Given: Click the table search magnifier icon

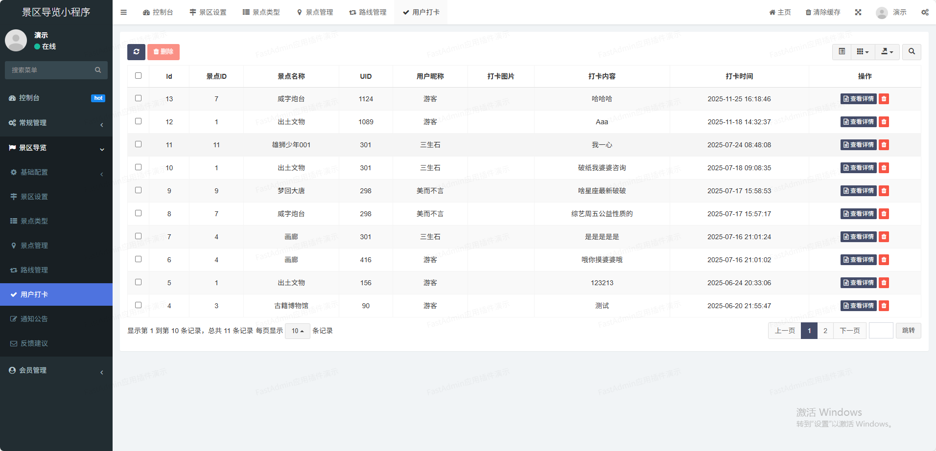Looking at the screenshot, I should (x=912, y=51).
